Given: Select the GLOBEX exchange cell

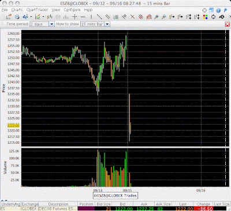Looking at the screenshot, I should (30, 209).
